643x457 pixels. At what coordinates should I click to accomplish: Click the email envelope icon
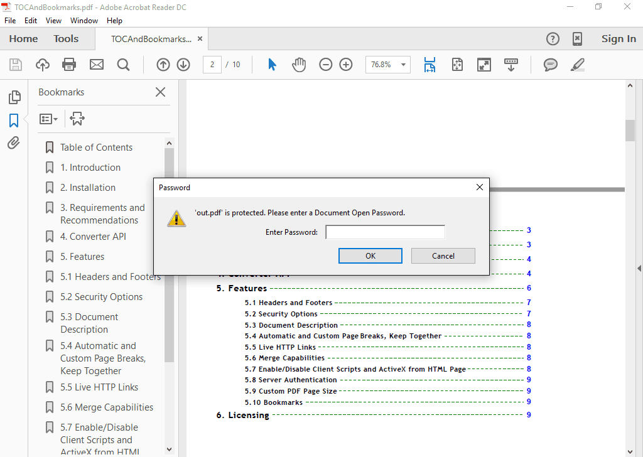click(96, 65)
